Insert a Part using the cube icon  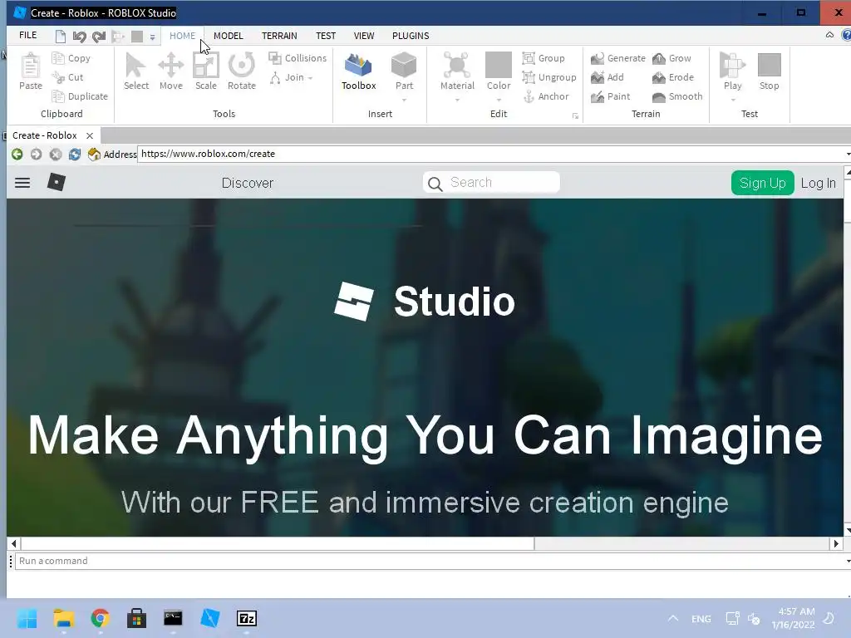coord(404,65)
